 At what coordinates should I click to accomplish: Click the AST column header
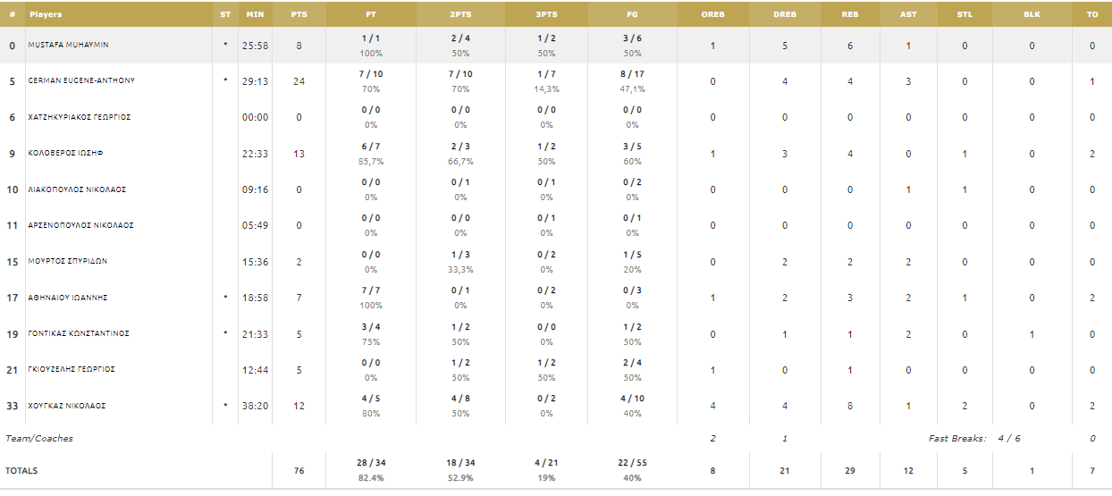tap(908, 14)
